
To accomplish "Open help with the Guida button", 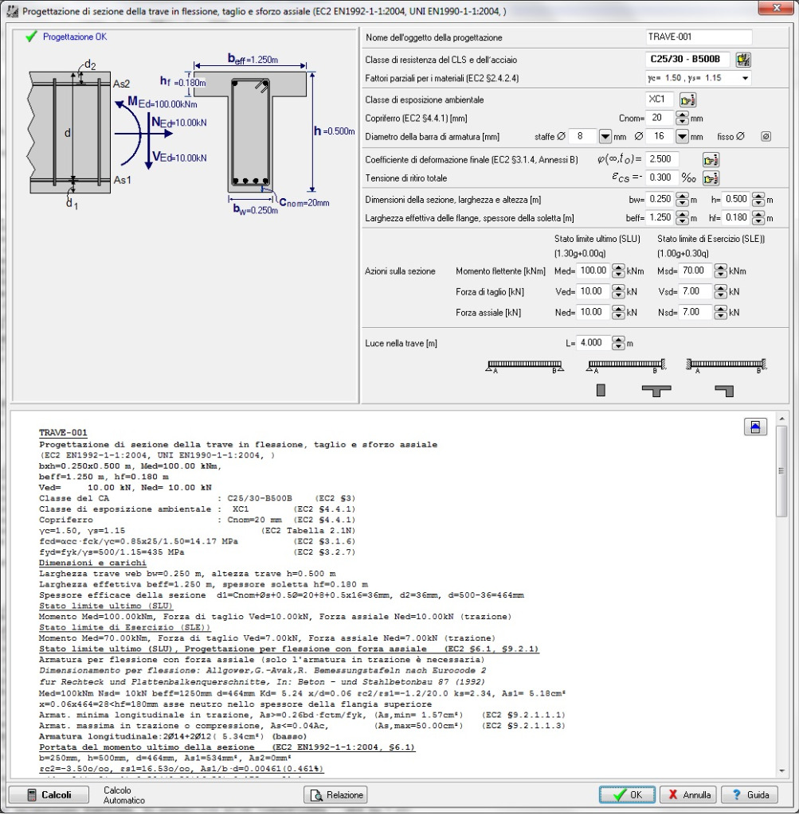I will coord(750,795).
